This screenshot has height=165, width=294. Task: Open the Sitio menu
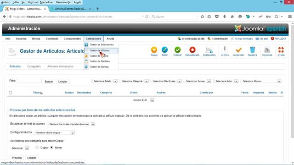[x=8, y=38]
